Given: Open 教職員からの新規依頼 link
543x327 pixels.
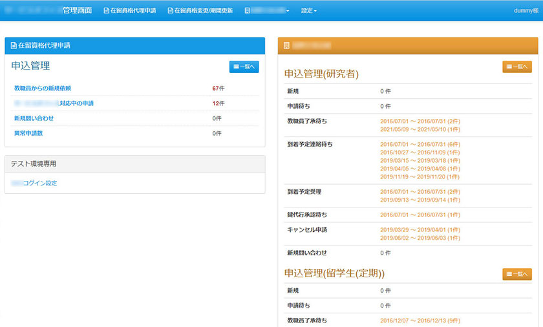Looking at the screenshot, I should tap(43, 88).
